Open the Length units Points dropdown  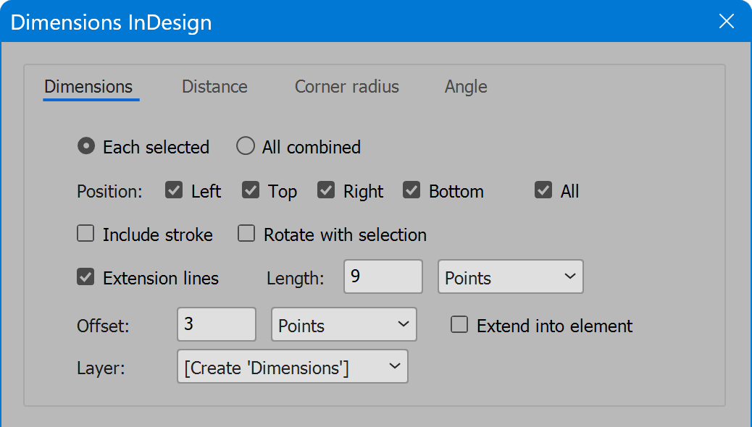point(511,276)
